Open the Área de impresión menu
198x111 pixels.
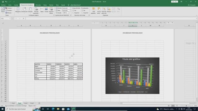(36, 10)
